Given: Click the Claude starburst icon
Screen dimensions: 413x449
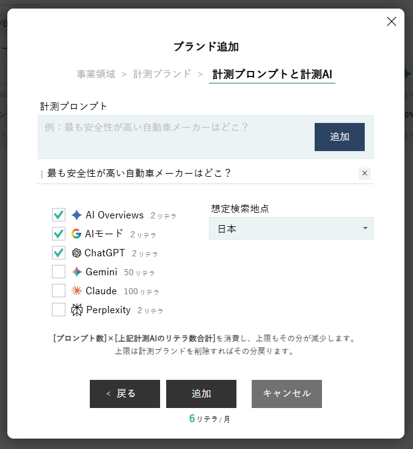Looking at the screenshot, I should [76, 291].
